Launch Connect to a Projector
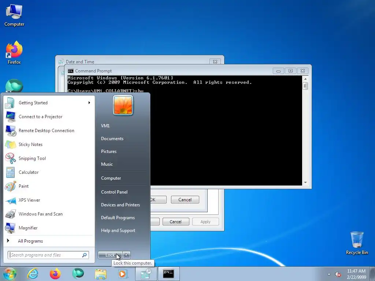 [49, 117]
